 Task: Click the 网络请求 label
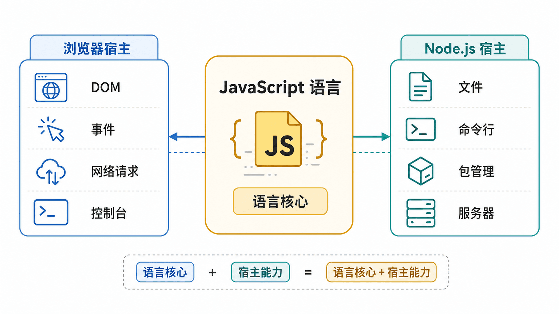point(115,172)
